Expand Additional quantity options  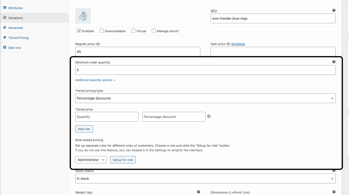pyautogui.click(x=95, y=80)
